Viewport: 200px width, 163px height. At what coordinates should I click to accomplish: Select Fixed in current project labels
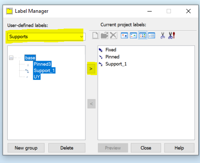(x=111, y=50)
